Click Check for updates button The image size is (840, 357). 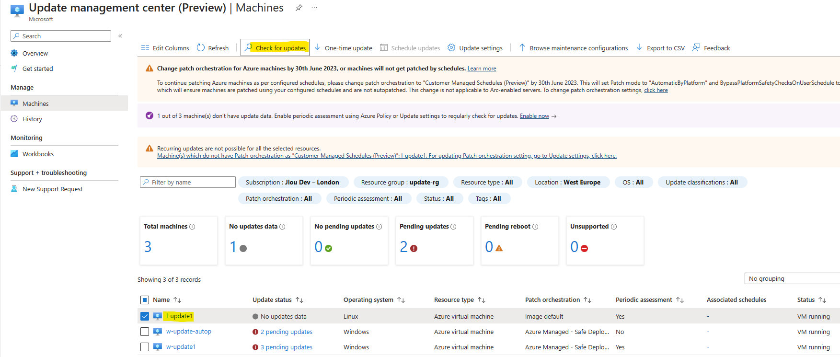pyautogui.click(x=275, y=47)
